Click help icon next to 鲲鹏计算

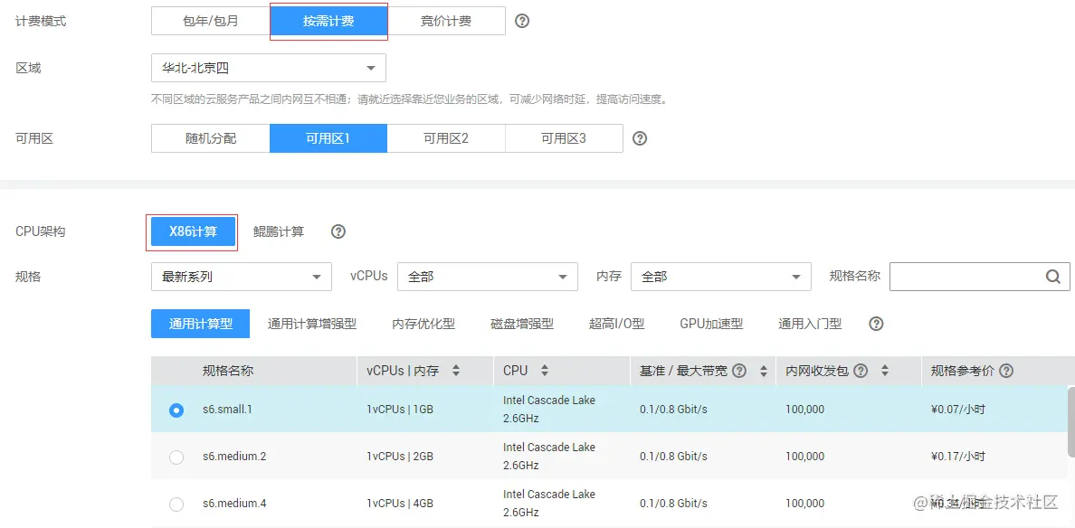click(x=338, y=231)
